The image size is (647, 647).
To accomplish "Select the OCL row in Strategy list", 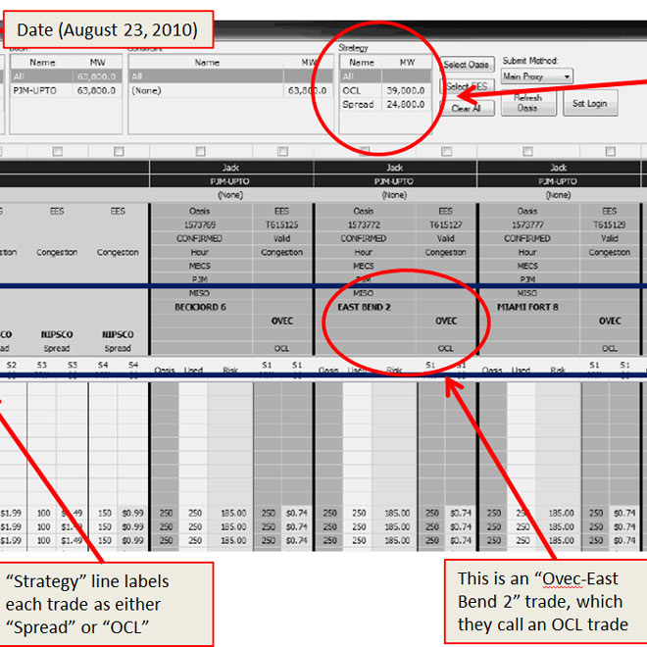I will click(x=383, y=89).
